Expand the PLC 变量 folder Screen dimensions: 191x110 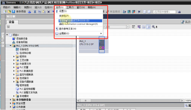point(14,67)
